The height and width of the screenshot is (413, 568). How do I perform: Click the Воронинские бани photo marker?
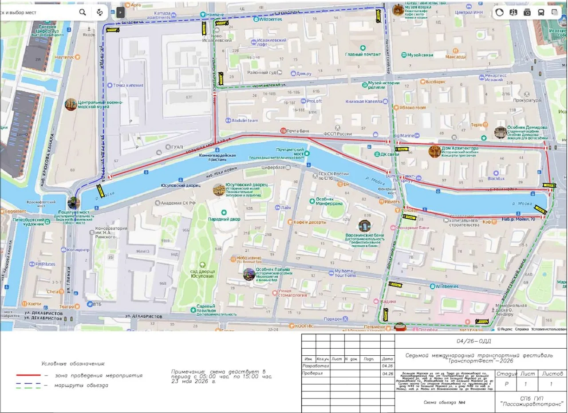pos(365,226)
